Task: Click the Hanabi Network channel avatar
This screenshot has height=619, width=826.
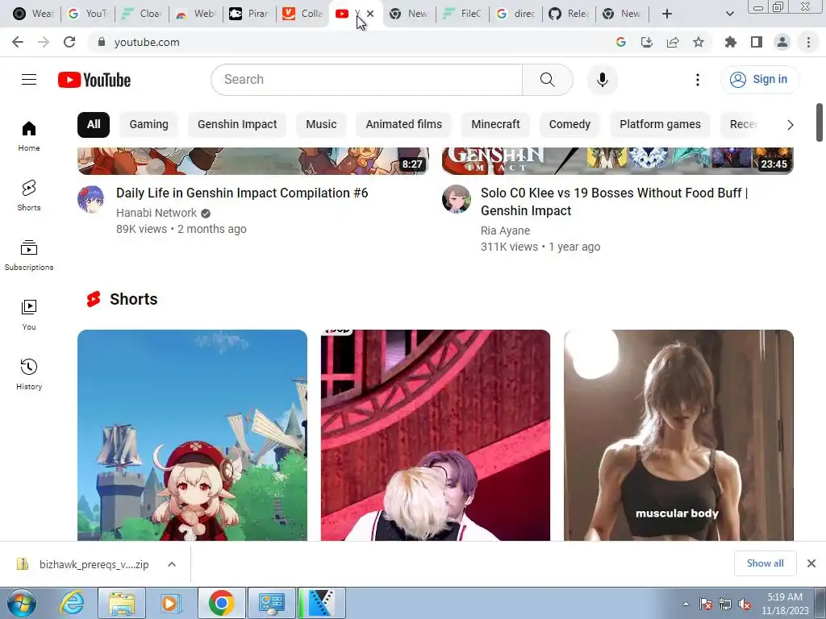Action: coord(90,200)
